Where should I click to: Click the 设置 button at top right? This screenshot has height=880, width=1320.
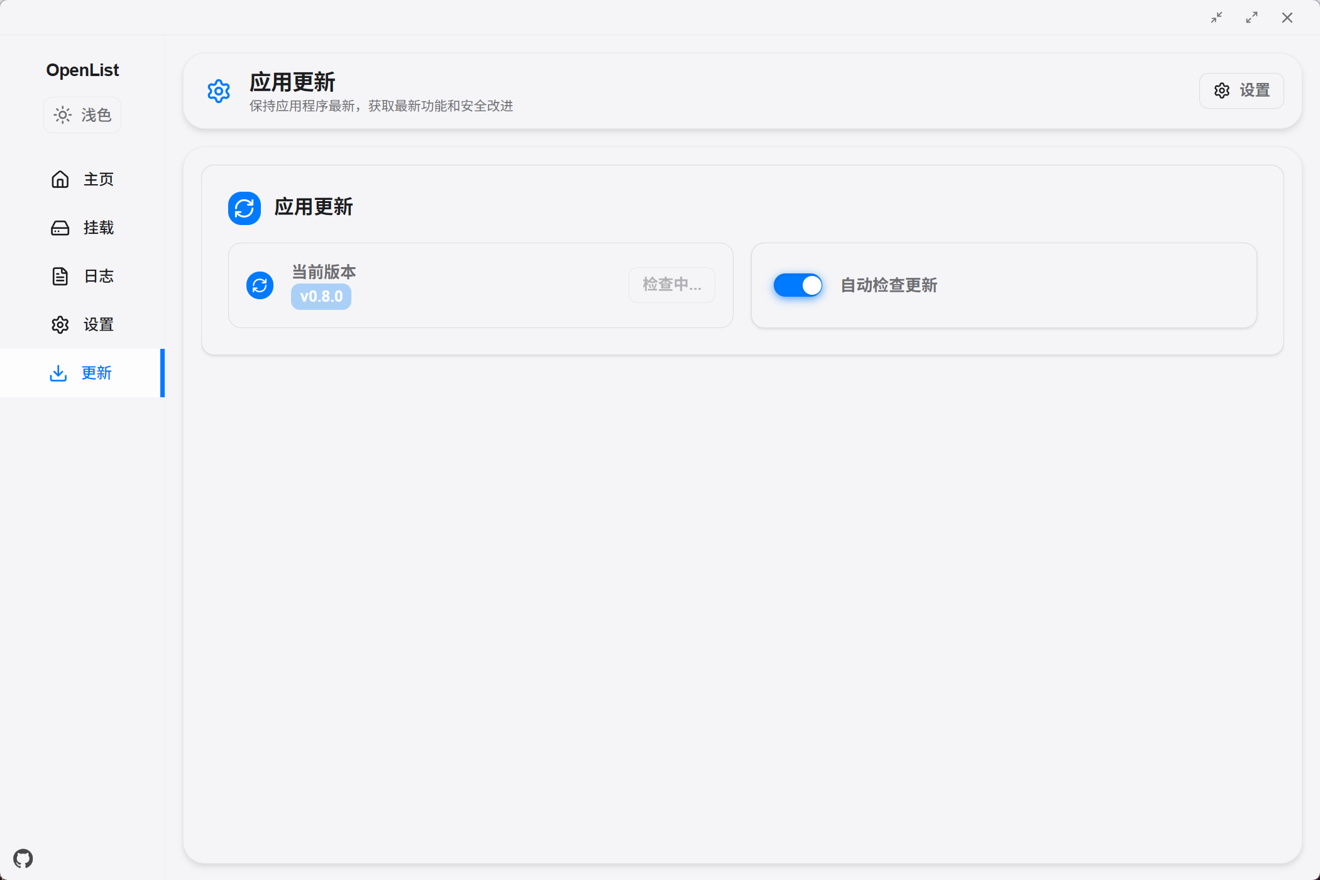(x=1241, y=91)
